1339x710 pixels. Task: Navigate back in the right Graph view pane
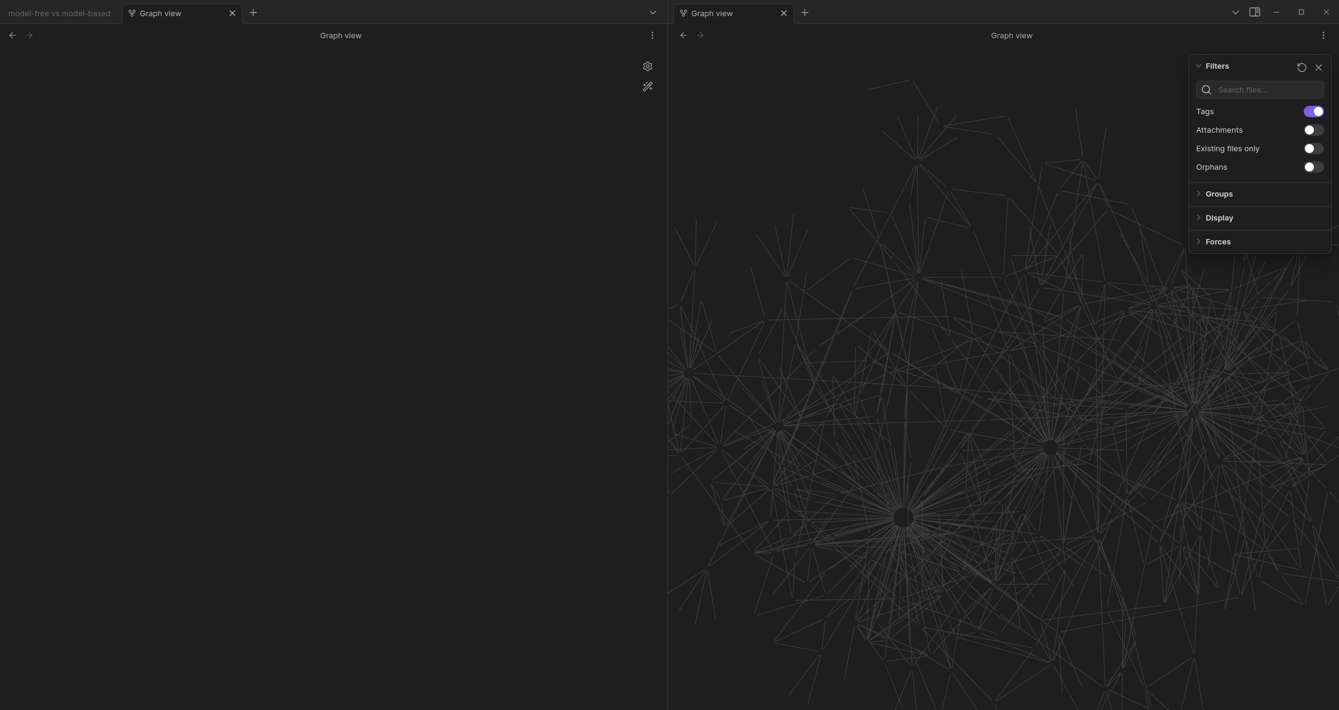684,35
